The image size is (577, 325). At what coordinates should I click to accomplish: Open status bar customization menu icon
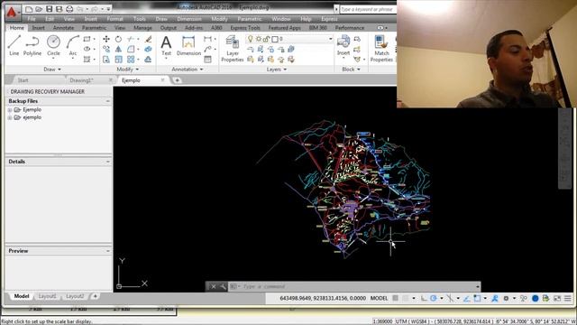pos(568,298)
